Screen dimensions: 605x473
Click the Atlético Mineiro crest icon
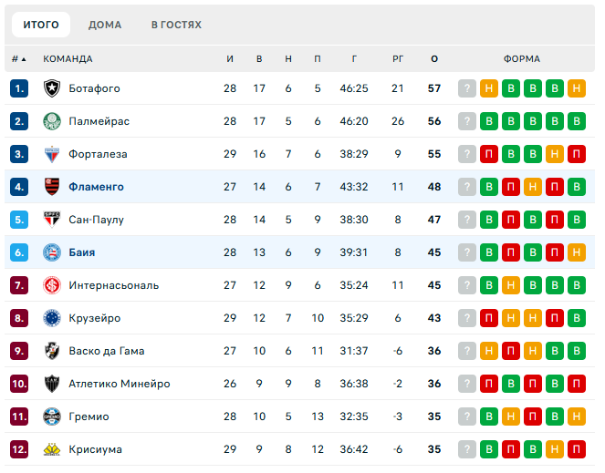(x=51, y=384)
